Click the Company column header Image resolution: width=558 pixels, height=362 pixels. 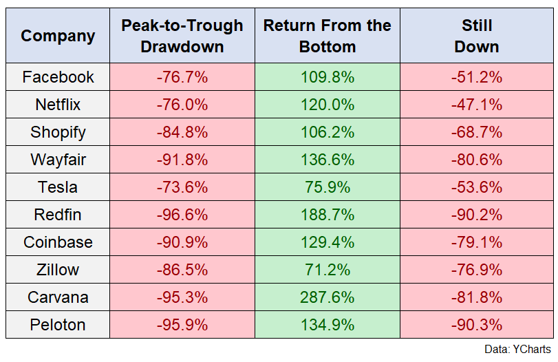pos(58,36)
